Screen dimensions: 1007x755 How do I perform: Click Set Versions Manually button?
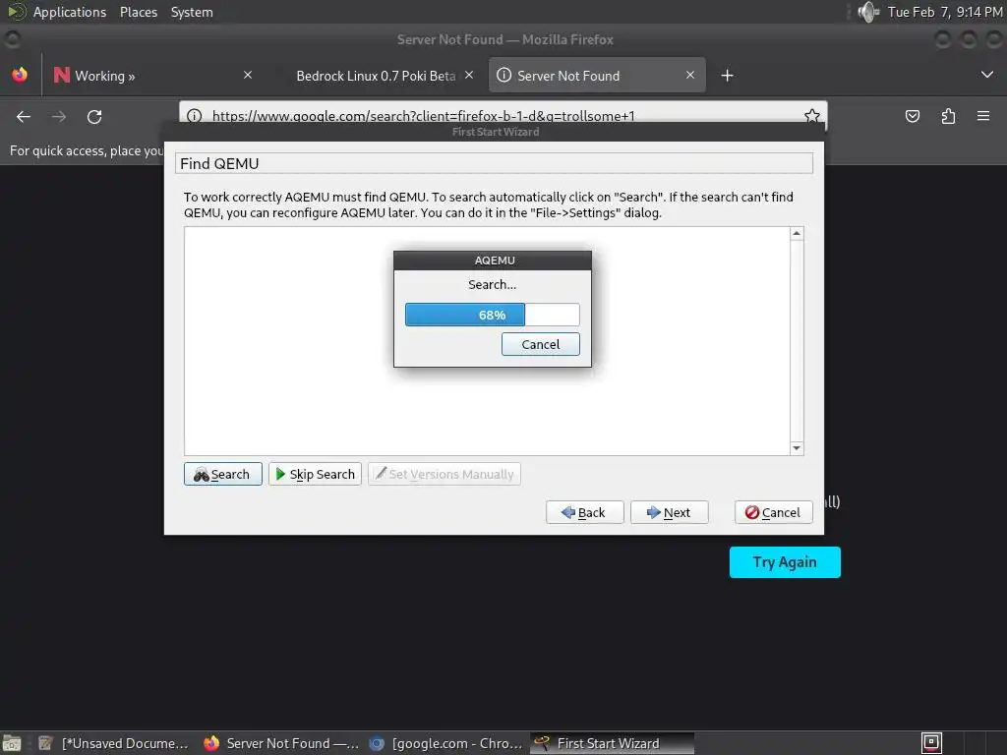click(x=444, y=474)
